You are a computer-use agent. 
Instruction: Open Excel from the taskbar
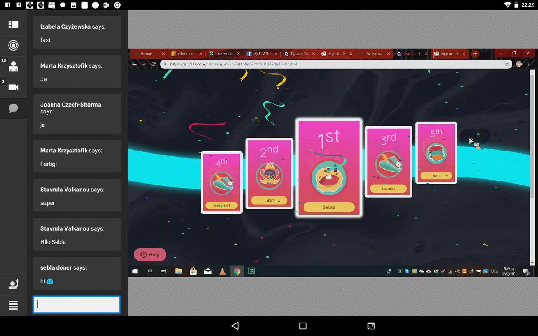pos(252,271)
